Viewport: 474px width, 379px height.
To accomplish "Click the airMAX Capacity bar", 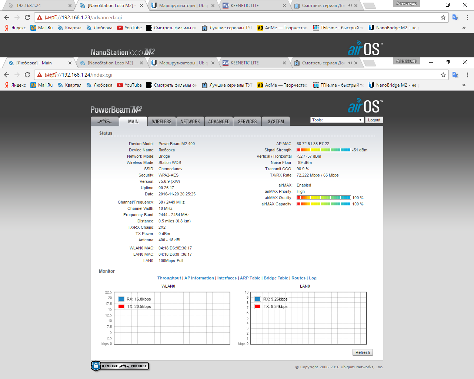I will 324,204.
